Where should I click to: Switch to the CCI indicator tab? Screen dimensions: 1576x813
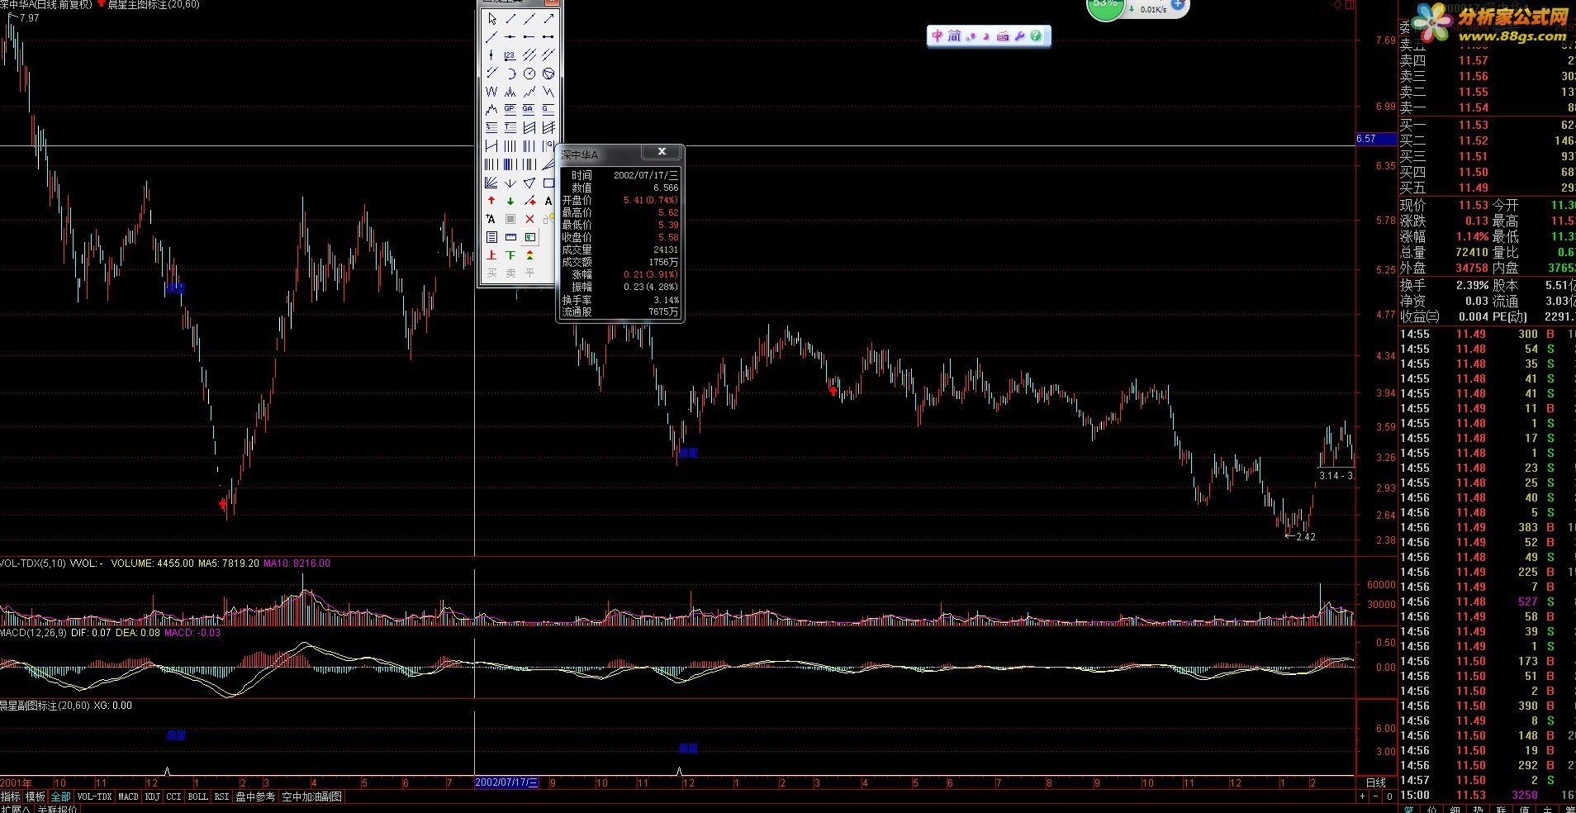point(173,796)
